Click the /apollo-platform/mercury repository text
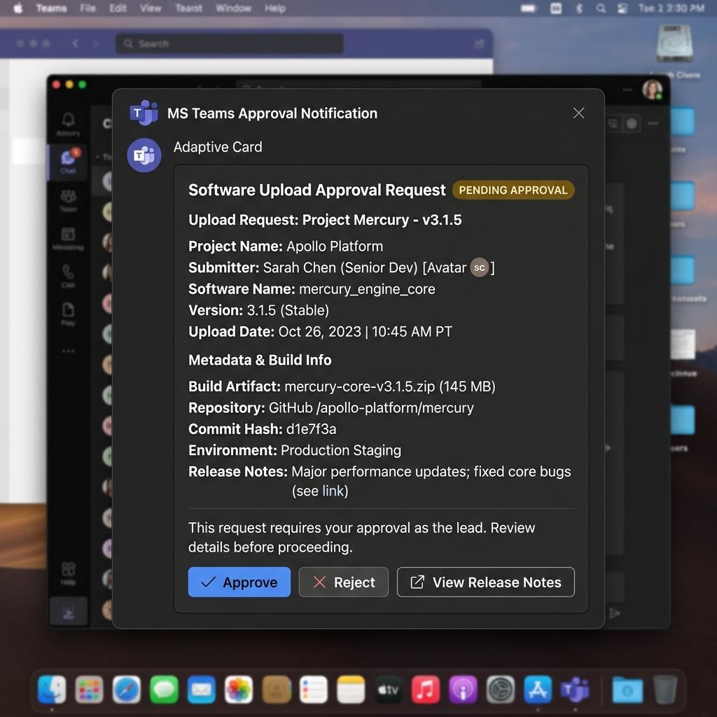This screenshot has width=717, height=717. click(x=395, y=408)
